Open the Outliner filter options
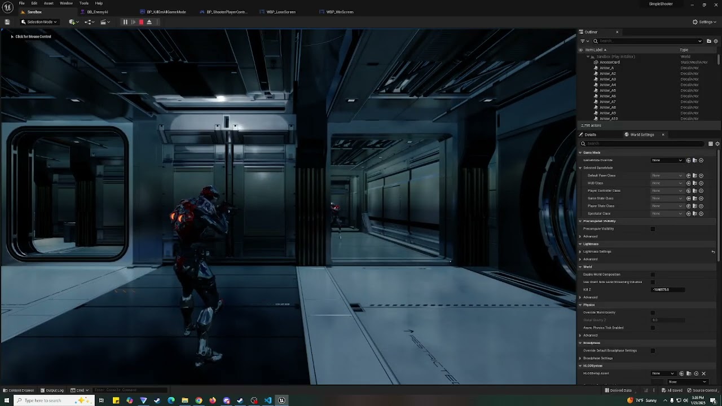This screenshot has width=722, height=406. 584,41
